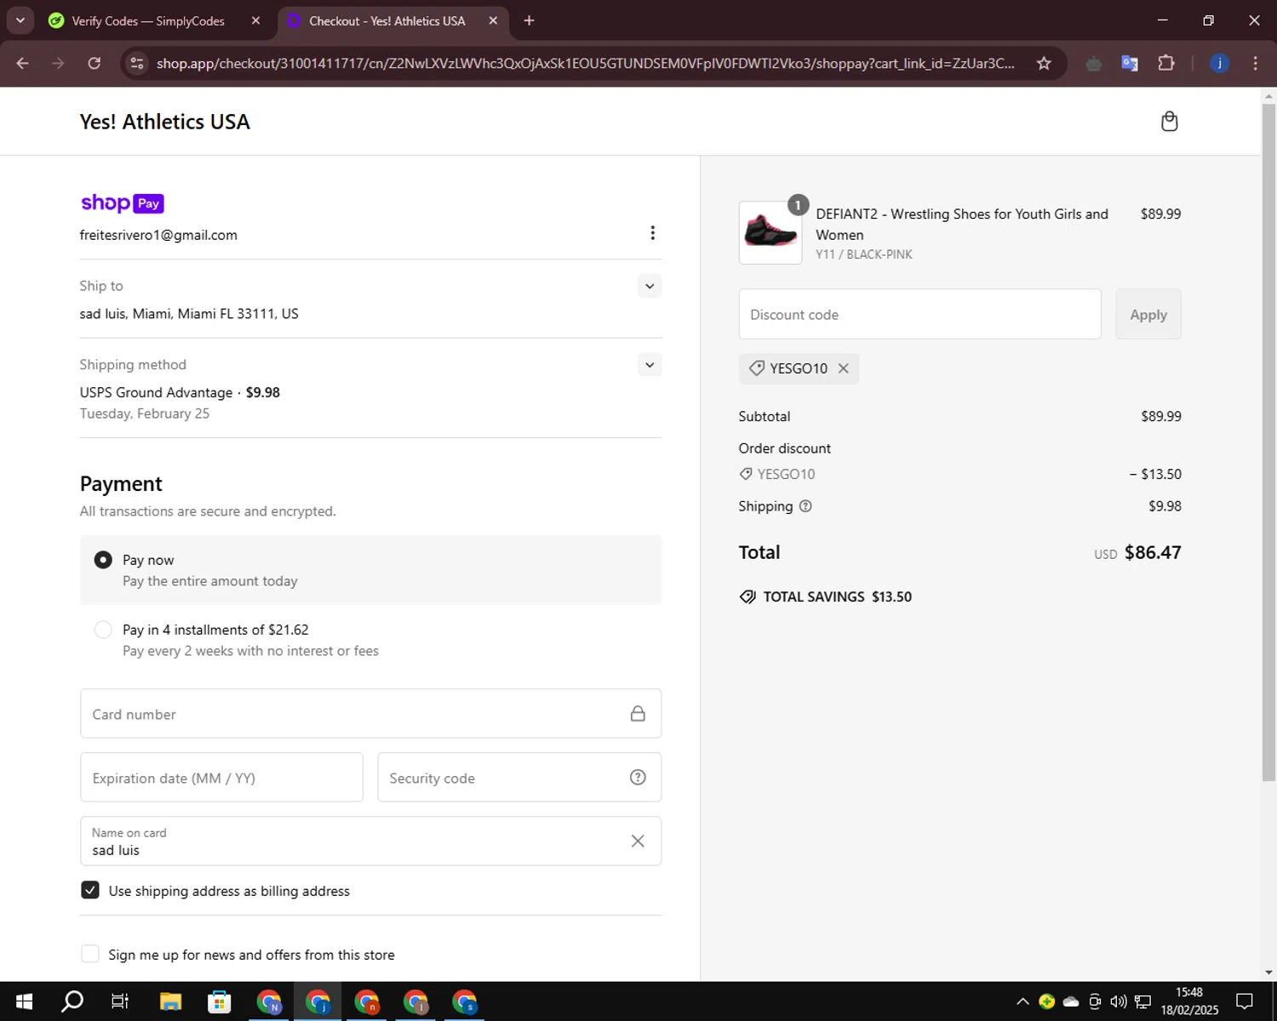Open the Google Translate extension icon
This screenshot has height=1021, width=1277.
tap(1130, 63)
